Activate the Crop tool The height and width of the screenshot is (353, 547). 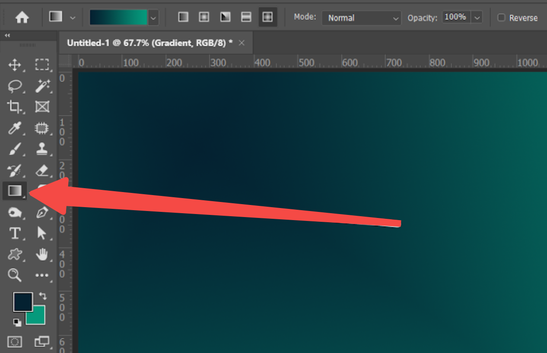(x=15, y=107)
